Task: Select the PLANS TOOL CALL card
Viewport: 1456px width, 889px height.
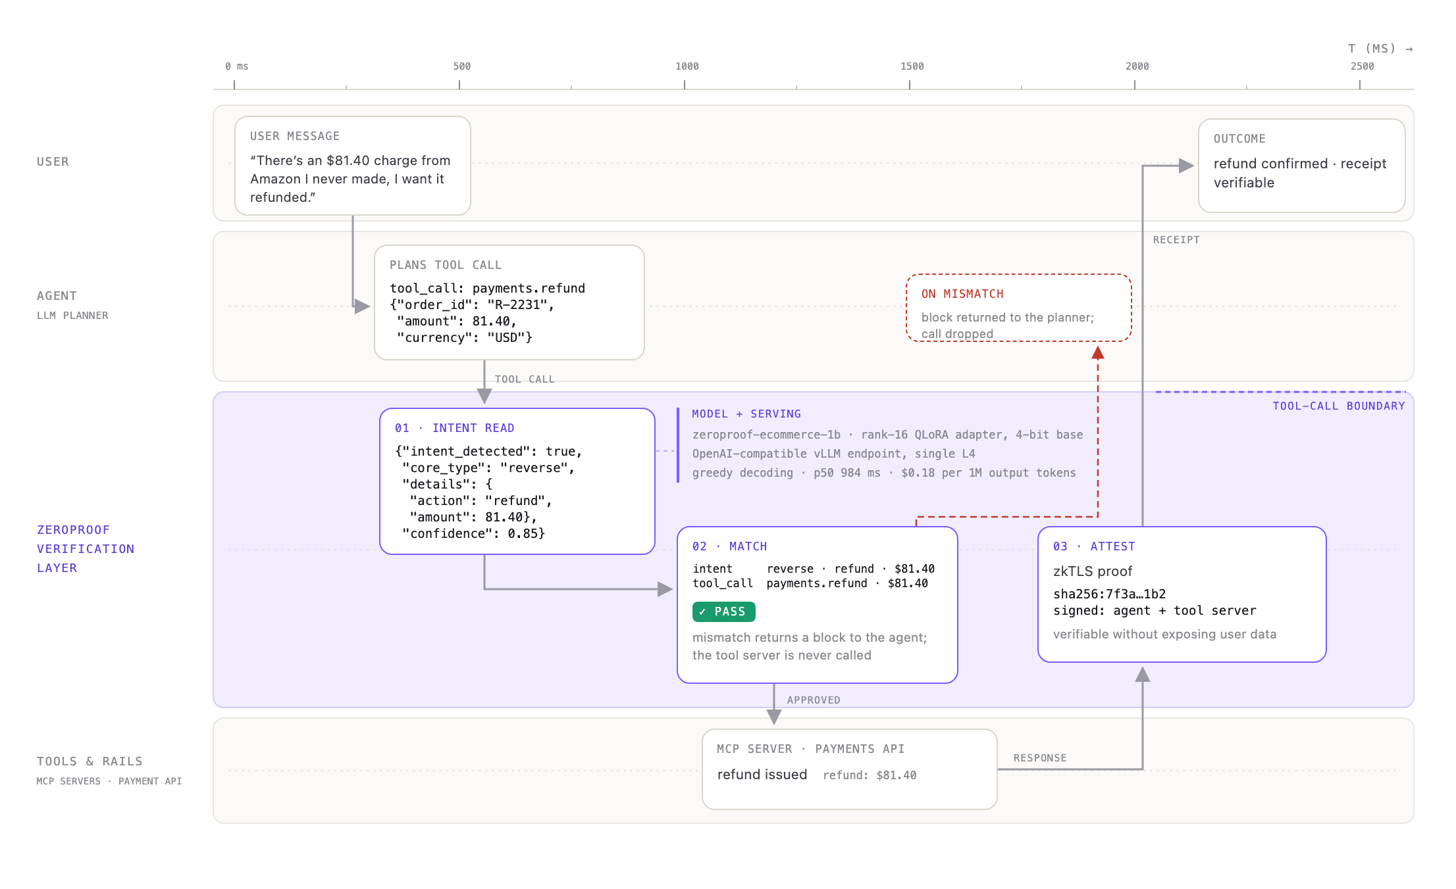Action: pos(509,302)
